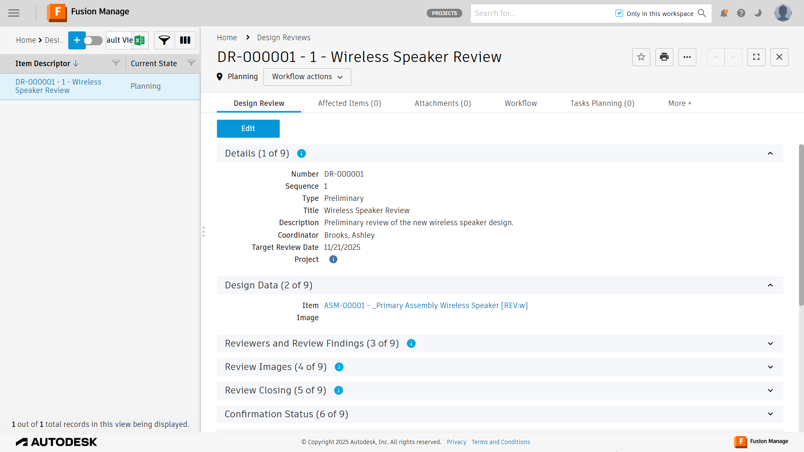
Task: Switch to the Attachments tab
Action: pos(443,103)
